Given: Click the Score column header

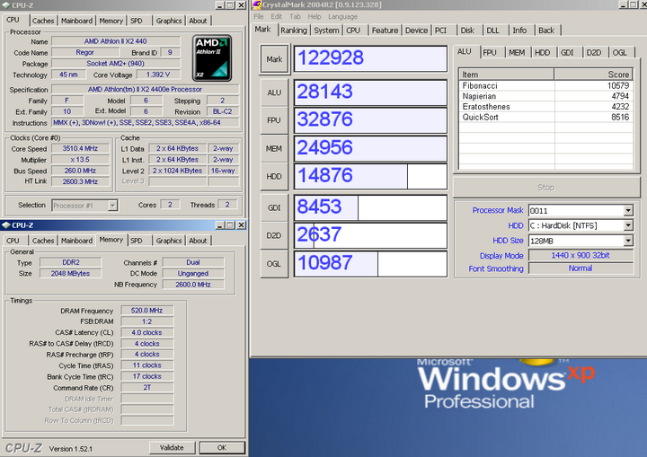Looking at the screenshot, I should pyautogui.click(x=593, y=75).
